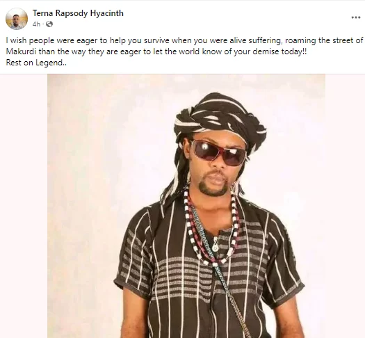This screenshot has width=365, height=338.
Task: Open Terna Rapsody Hyacinth's profile picture
Action: [17, 19]
